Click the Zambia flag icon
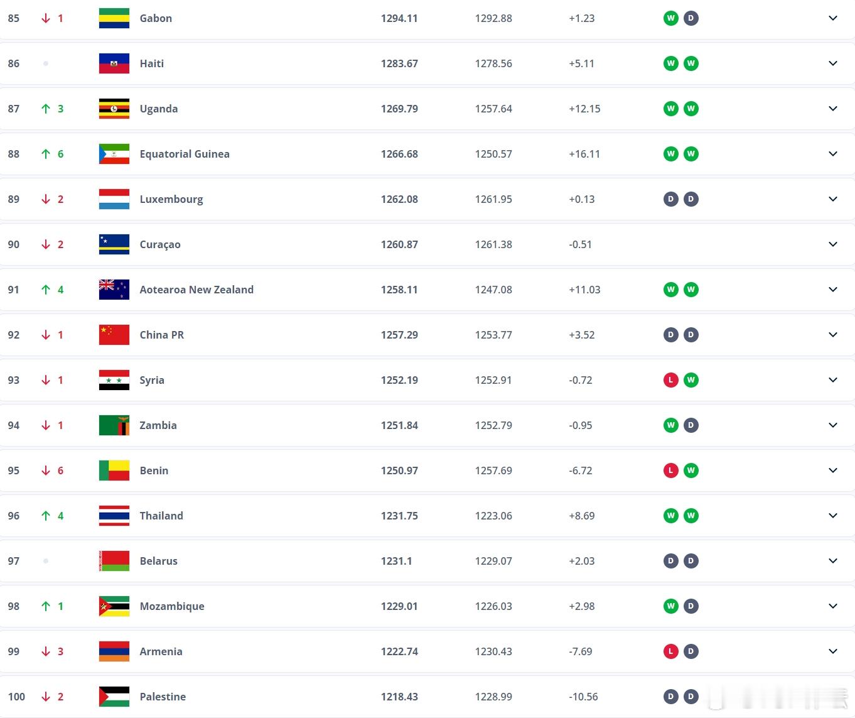855x718 pixels. tap(114, 425)
